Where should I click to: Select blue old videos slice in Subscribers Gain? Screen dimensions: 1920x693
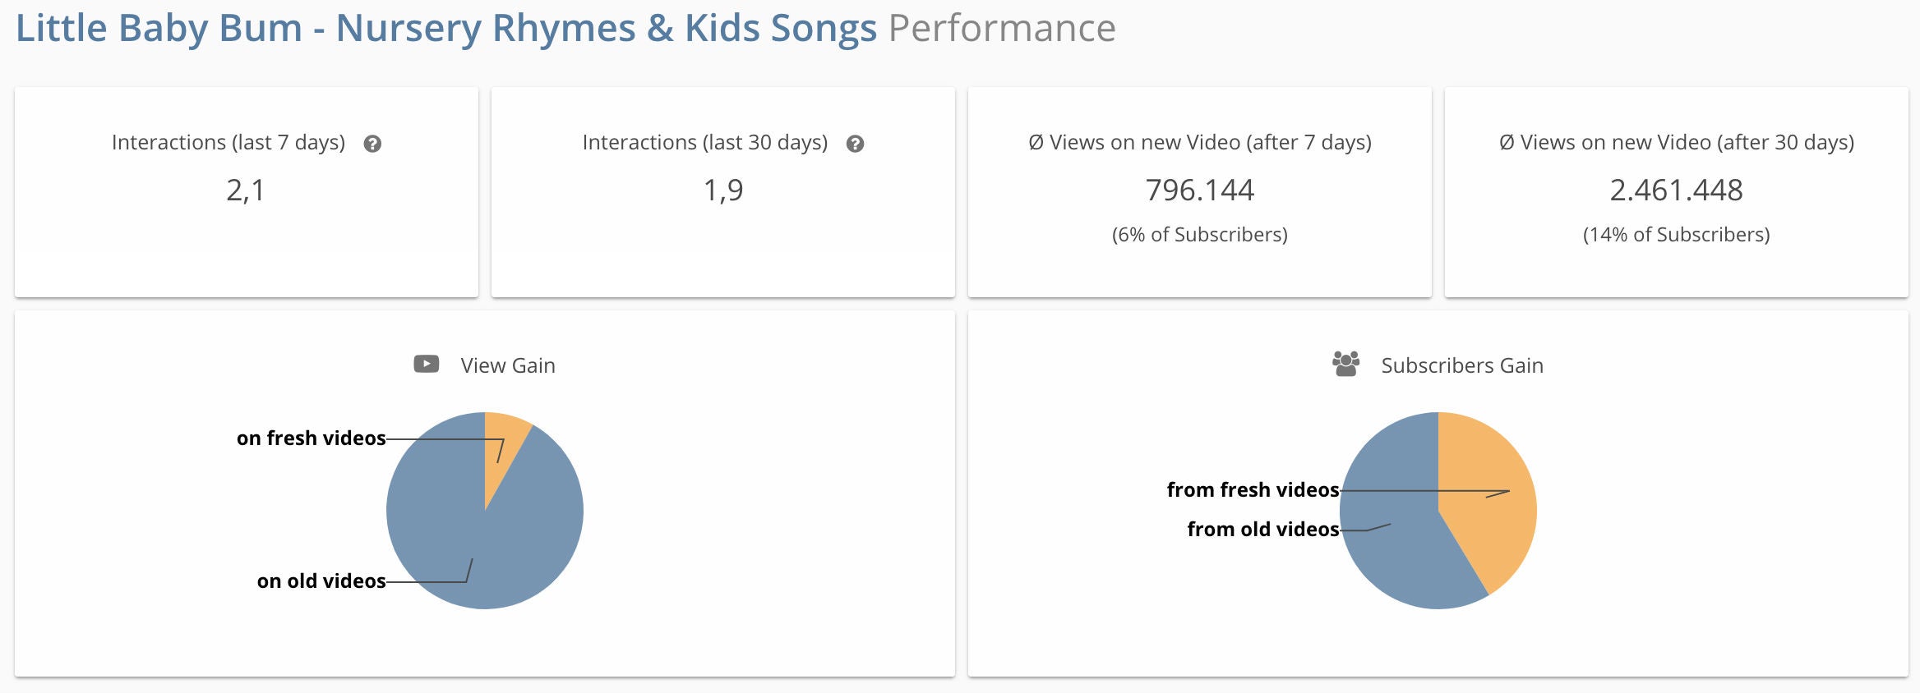[x=1397, y=542]
